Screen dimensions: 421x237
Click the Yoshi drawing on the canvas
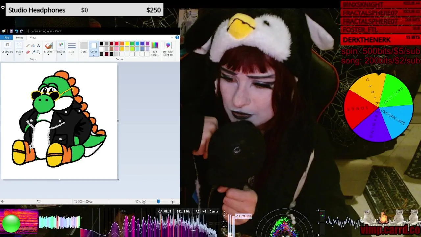click(59, 119)
